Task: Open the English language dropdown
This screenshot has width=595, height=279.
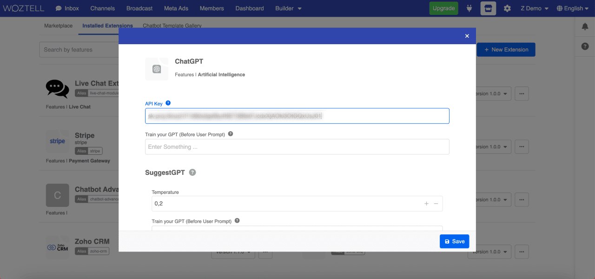Action: pyautogui.click(x=573, y=8)
